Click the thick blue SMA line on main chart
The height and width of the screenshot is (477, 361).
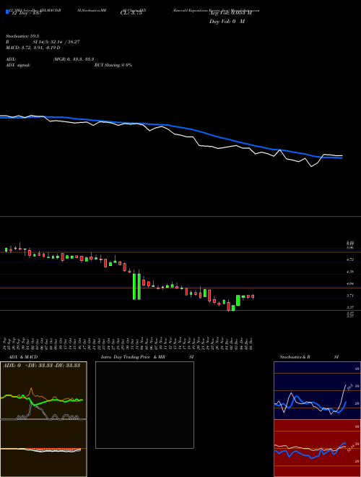(x=170, y=125)
